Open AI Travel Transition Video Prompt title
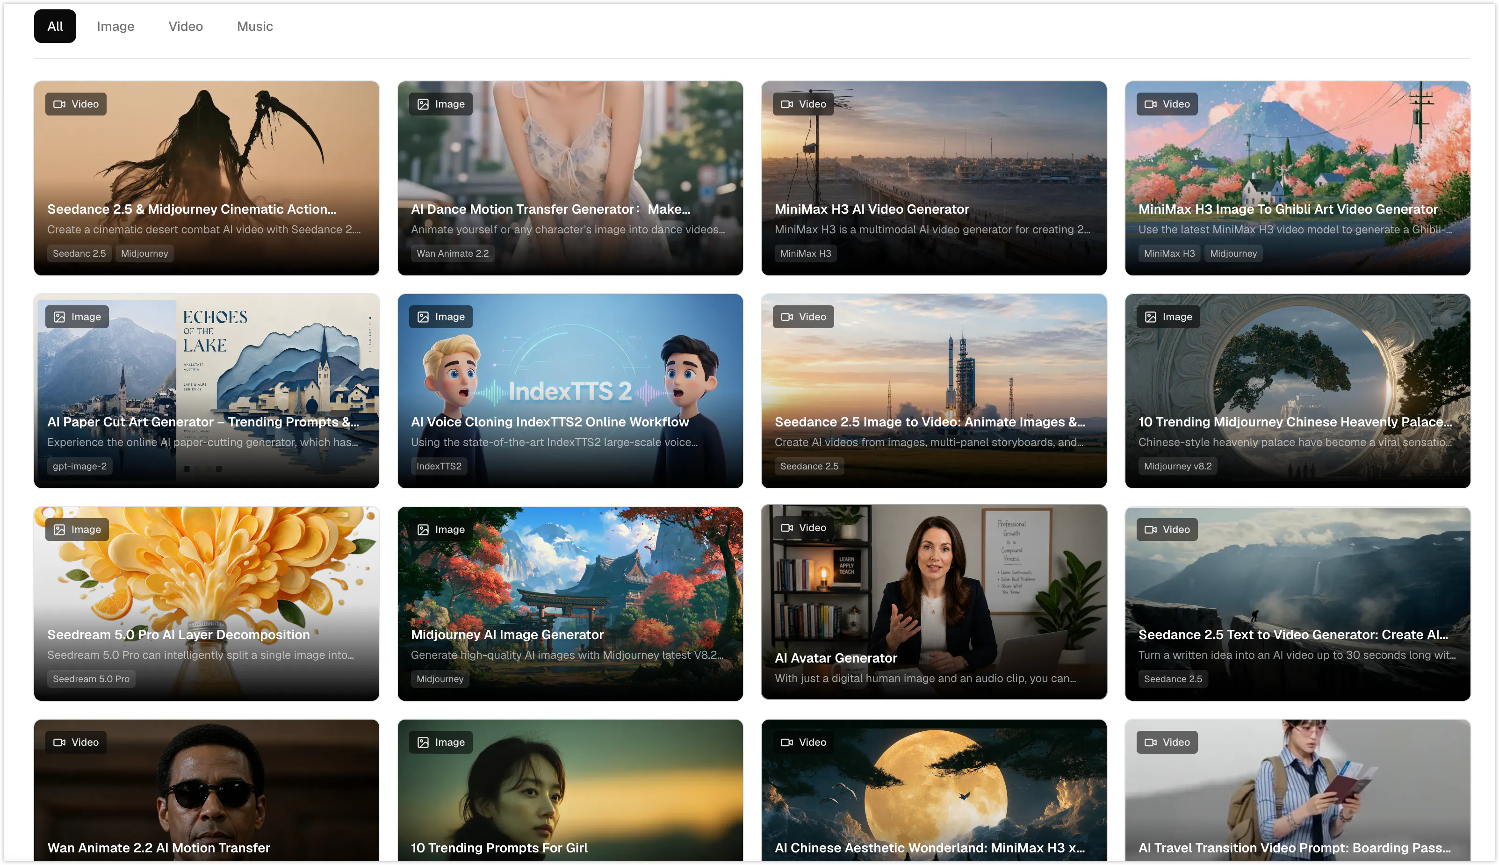Viewport: 1499px width, 865px height. 1295,848
